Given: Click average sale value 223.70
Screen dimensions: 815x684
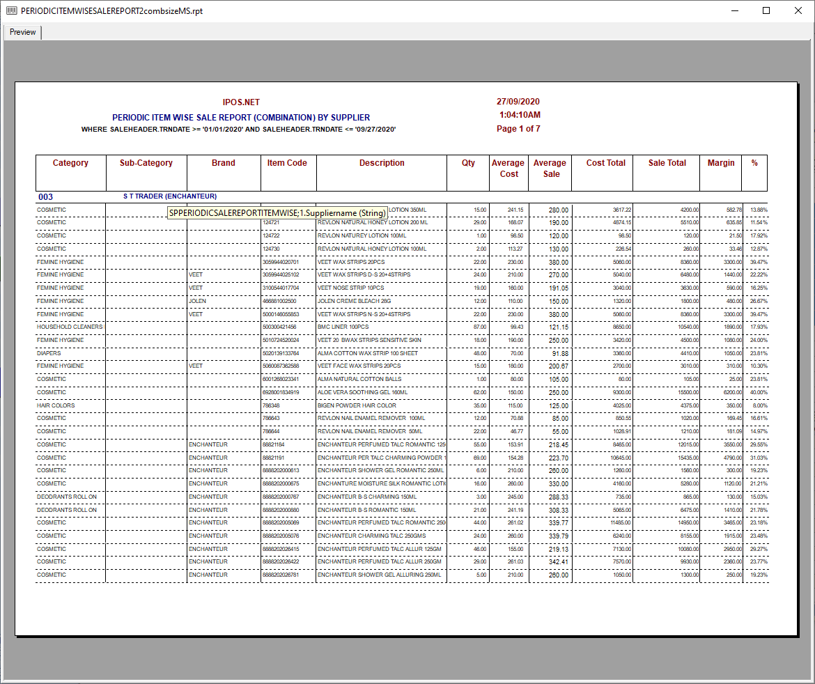Looking at the screenshot, I should click(x=558, y=458).
